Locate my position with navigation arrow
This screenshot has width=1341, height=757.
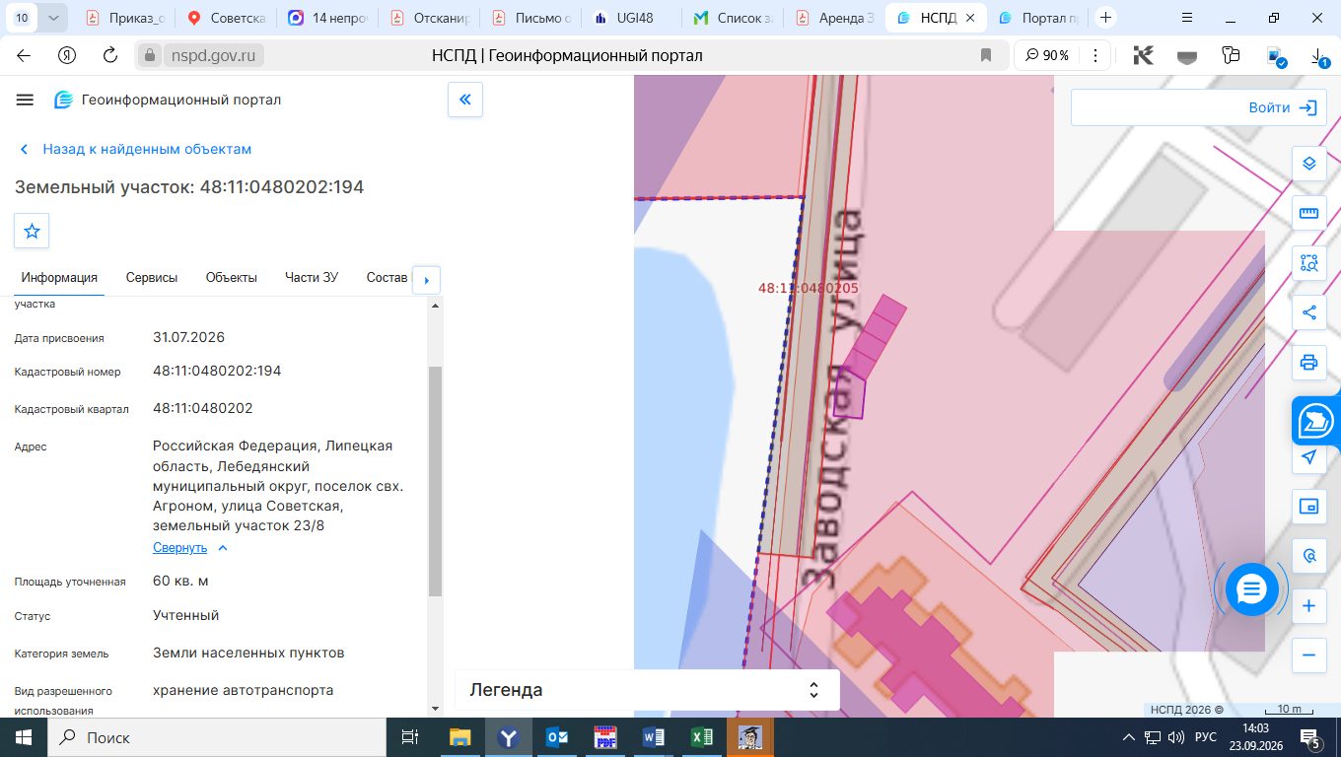[x=1309, y=457]
